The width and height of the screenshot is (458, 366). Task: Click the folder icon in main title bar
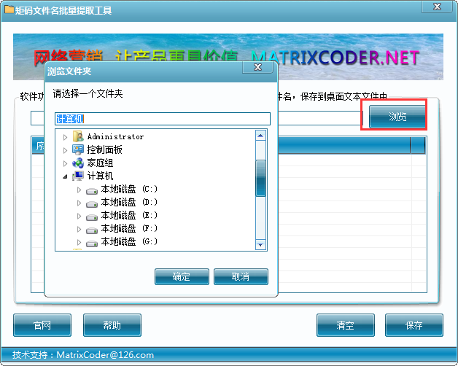click(9, 9)
